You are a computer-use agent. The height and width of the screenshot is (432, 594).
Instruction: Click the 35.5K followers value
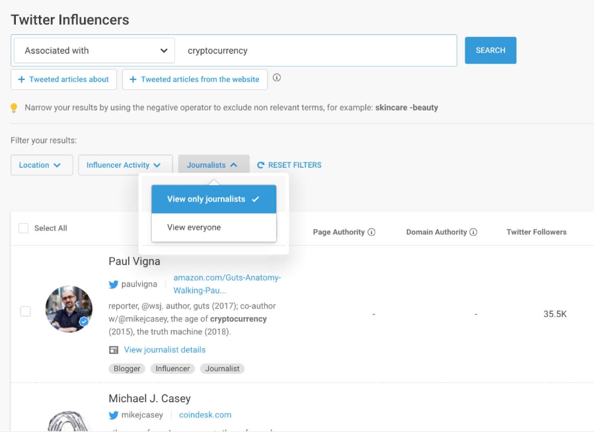(x=555, y=314)
